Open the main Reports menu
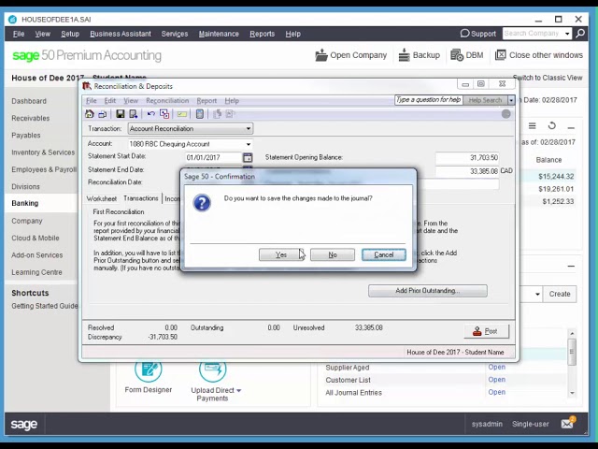Image resolution: width=598 pixels, height=449 pixels. point(262,34)
